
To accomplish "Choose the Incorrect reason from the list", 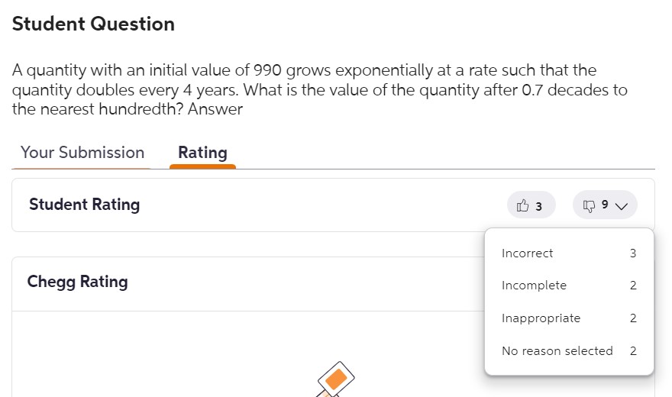I will coord(527,253).
